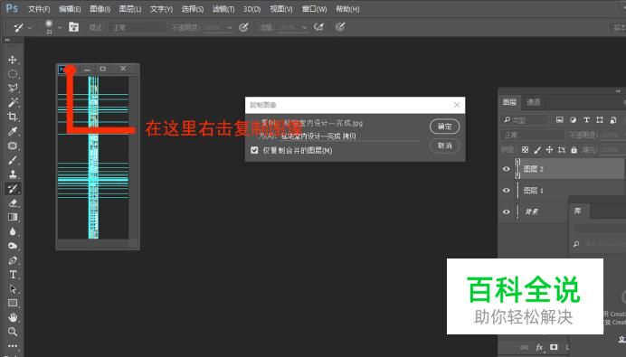Screen dimensions: 626x357
Task: Select the Rectangle shape tool
Action: click(13, 303)
